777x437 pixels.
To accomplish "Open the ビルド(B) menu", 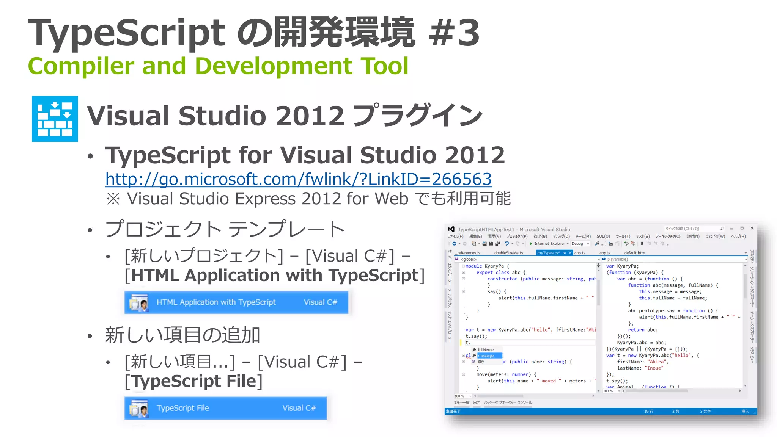I will [x=540, y=236].
